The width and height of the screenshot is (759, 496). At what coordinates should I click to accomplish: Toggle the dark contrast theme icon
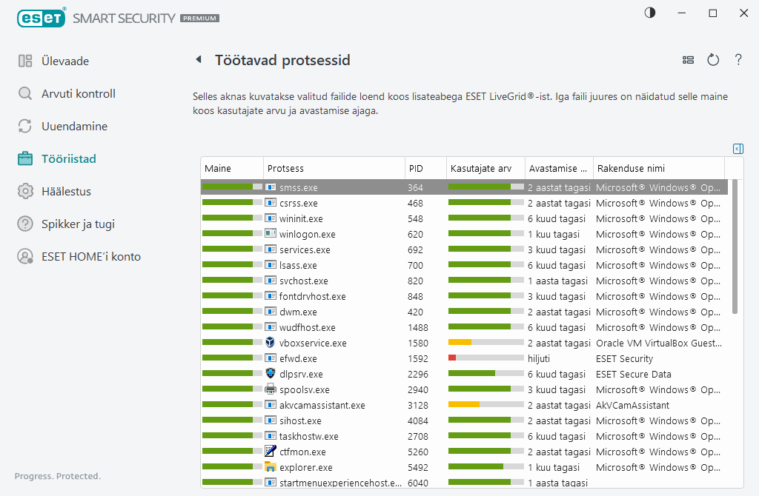point(650,13)
